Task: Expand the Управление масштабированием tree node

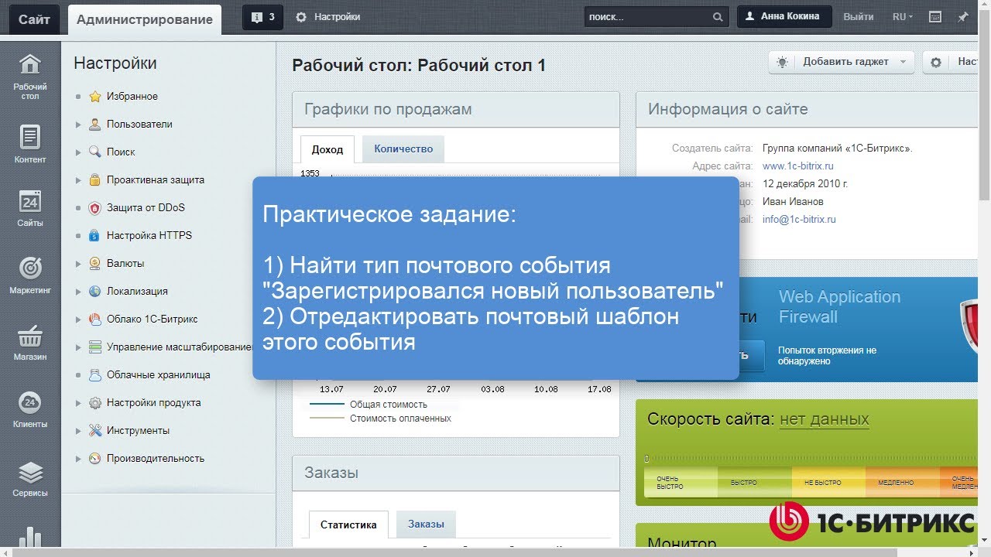Action: click(x=78, y=347)
